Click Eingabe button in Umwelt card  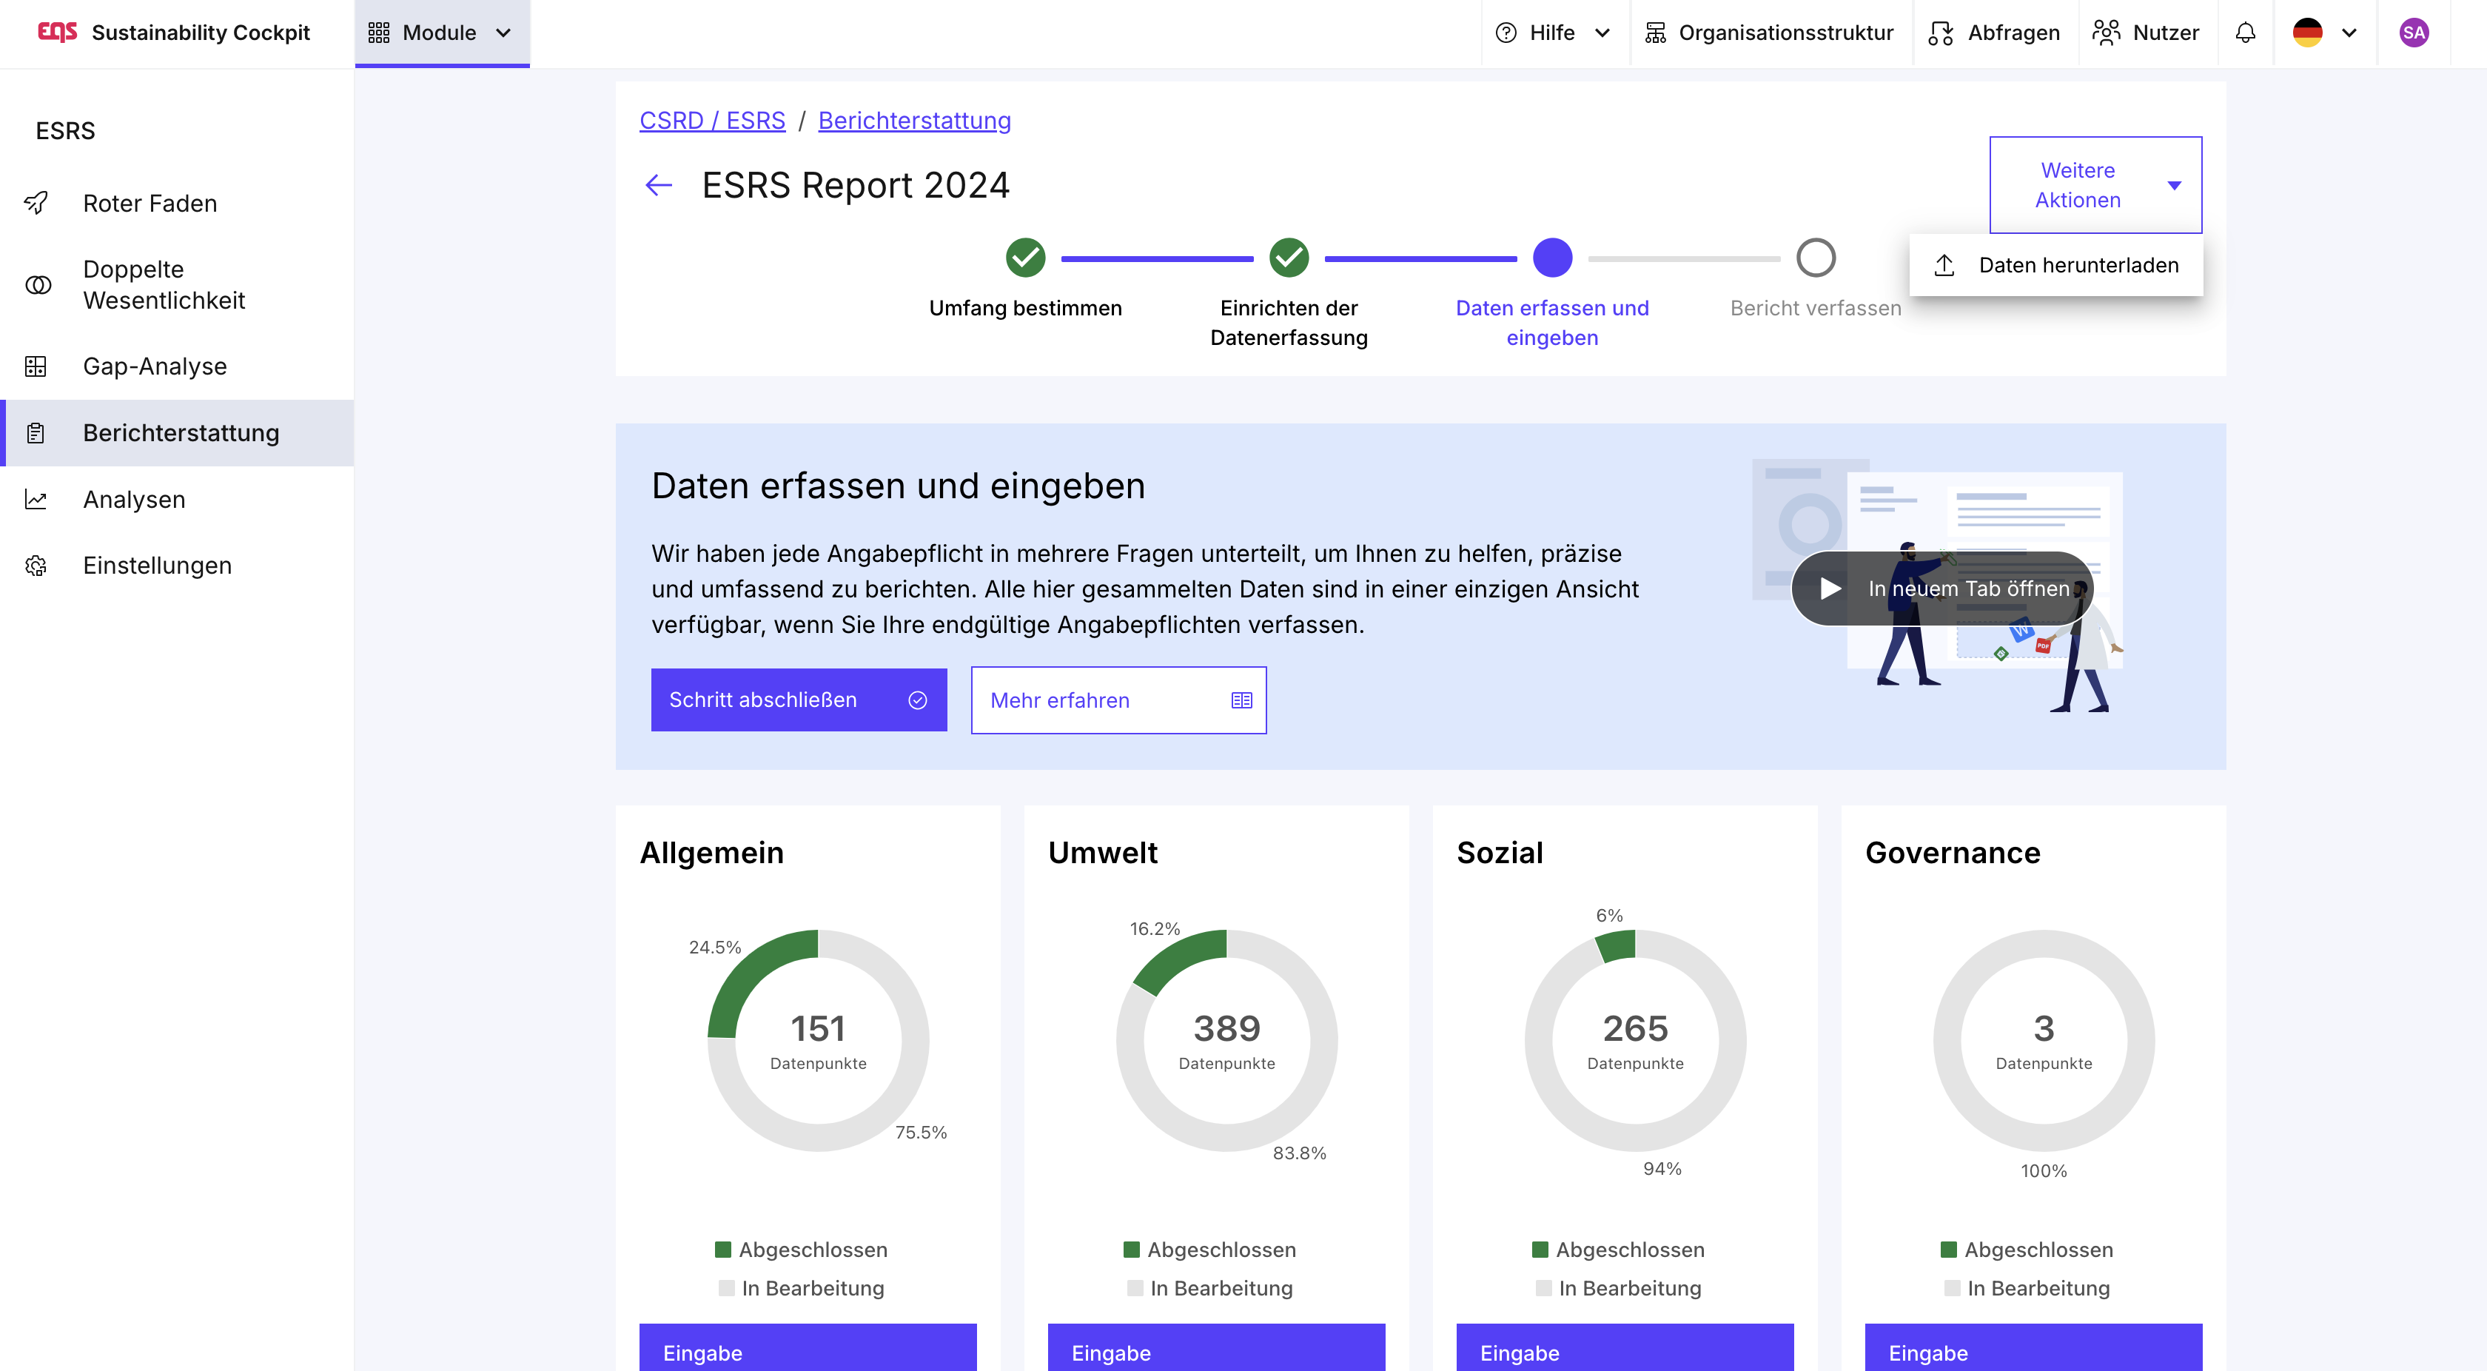pos(1215,1348)
